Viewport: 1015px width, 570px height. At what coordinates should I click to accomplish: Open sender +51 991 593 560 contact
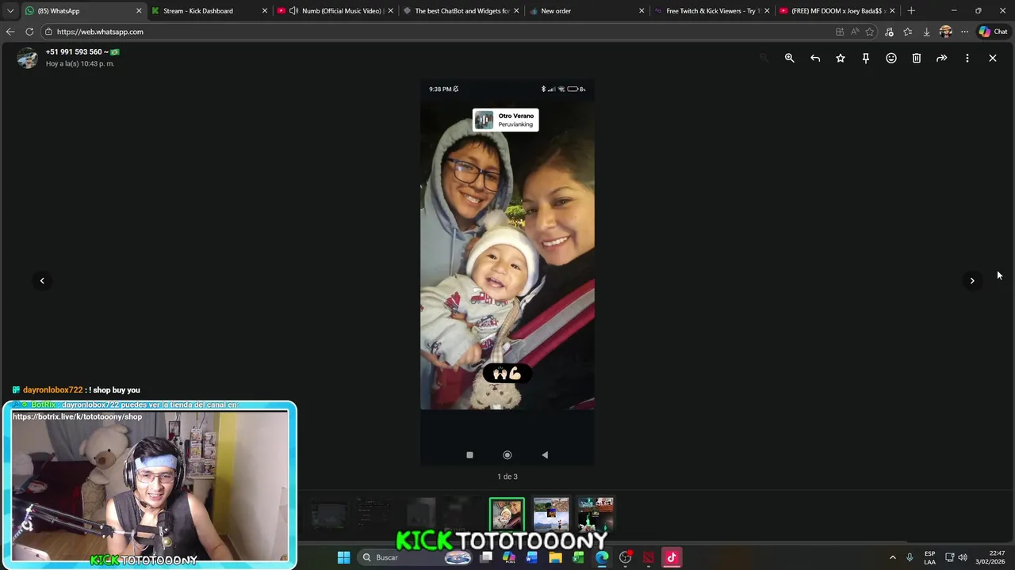pyautogui.click(x=82, y=51)
